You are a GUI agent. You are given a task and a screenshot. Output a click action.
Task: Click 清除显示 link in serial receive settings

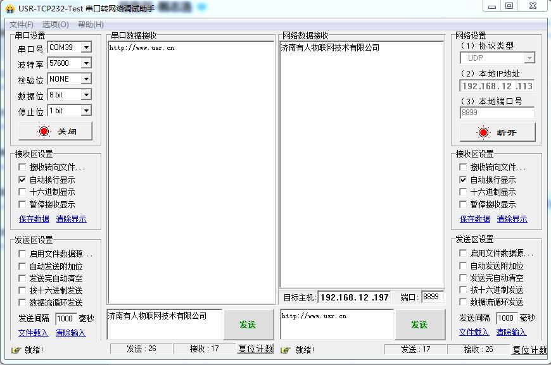point(71,219)
